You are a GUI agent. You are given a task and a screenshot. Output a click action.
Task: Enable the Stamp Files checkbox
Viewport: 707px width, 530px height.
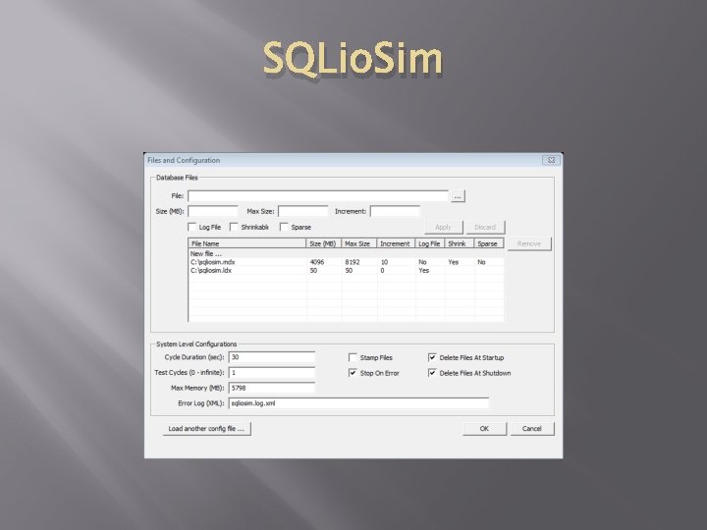[x=353, y=357]
